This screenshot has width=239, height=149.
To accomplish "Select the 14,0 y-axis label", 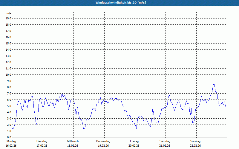I will [8, 49].
